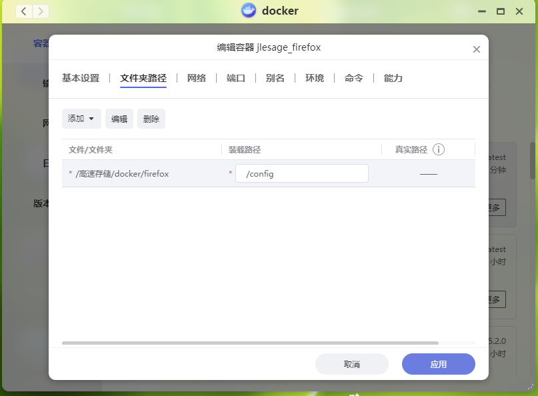
Task: Click the horizontal scrollbar under the table
Action: point(250,343)
